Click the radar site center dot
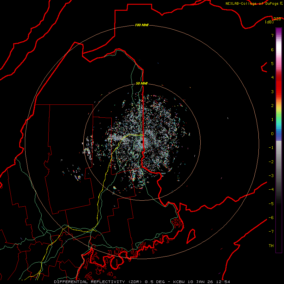Image resolution: width=284 pixels, height=284 pixels. [141, 142]
